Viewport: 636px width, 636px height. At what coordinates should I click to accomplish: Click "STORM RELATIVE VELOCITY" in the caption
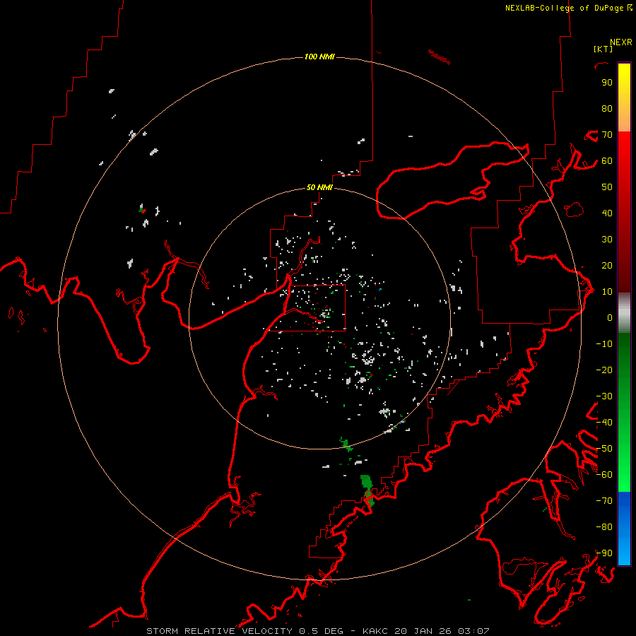[x=219, y=631]
